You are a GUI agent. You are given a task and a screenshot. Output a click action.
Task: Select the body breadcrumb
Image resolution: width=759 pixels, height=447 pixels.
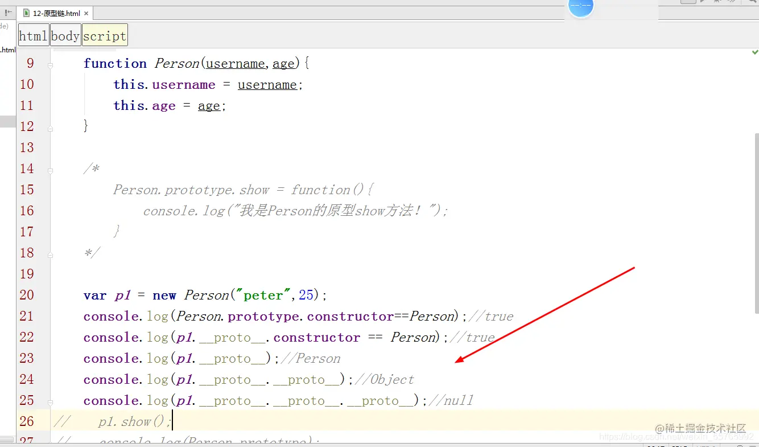click(x=65, y=35)
